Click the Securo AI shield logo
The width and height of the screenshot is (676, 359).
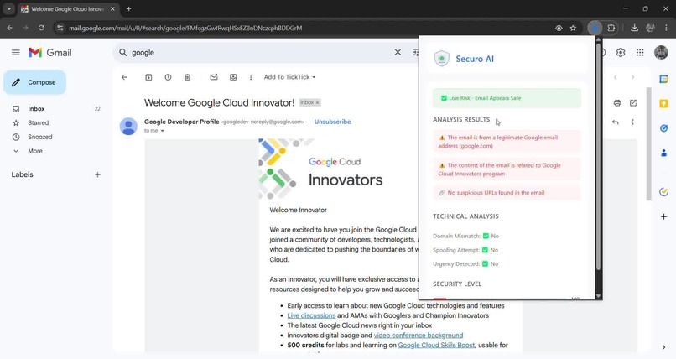441,59
